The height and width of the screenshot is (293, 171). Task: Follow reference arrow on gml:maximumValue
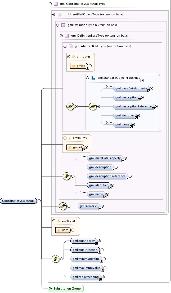tap(102, 270)
